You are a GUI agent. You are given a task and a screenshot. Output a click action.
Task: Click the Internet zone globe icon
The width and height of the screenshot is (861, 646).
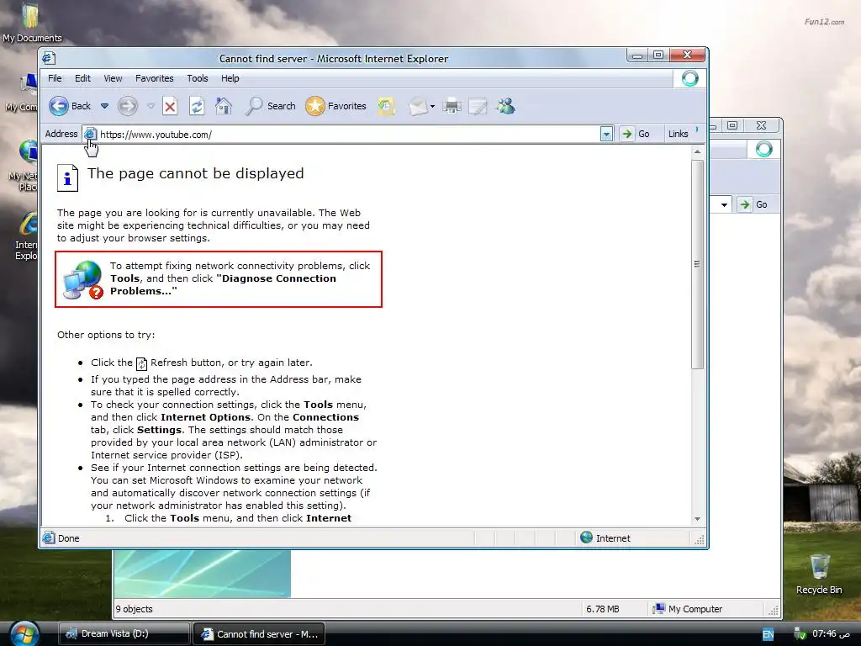pyautogui.click(x=586, y=537)
